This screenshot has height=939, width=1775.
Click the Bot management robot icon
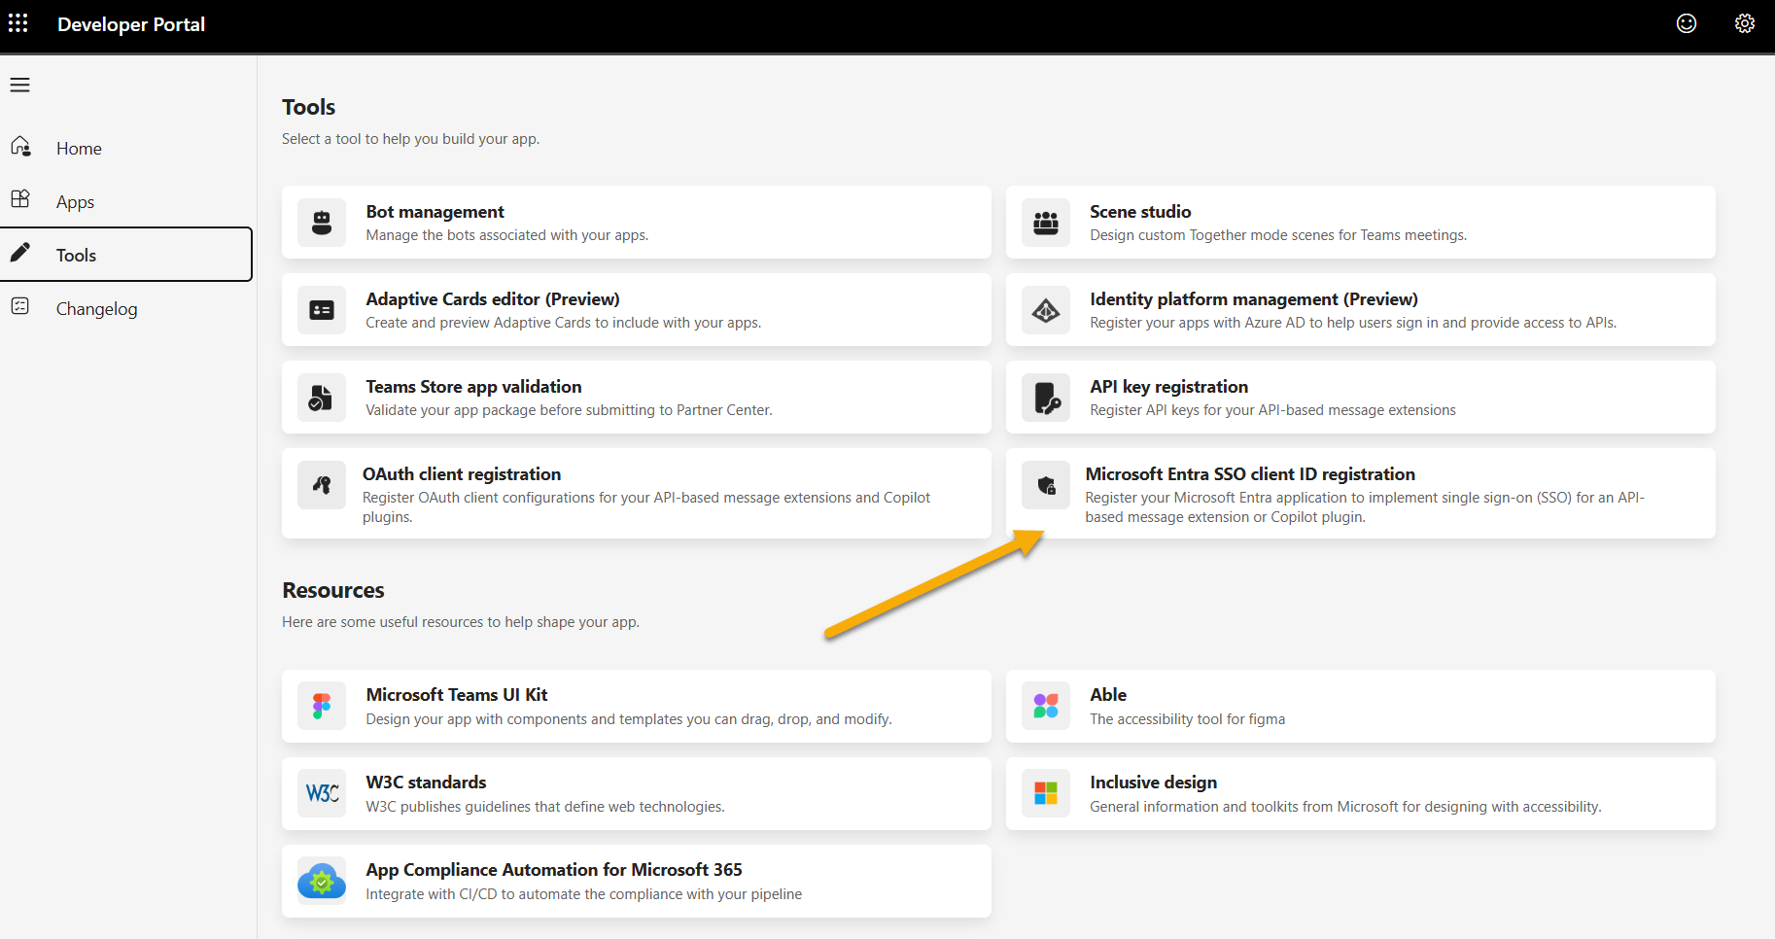322,223
